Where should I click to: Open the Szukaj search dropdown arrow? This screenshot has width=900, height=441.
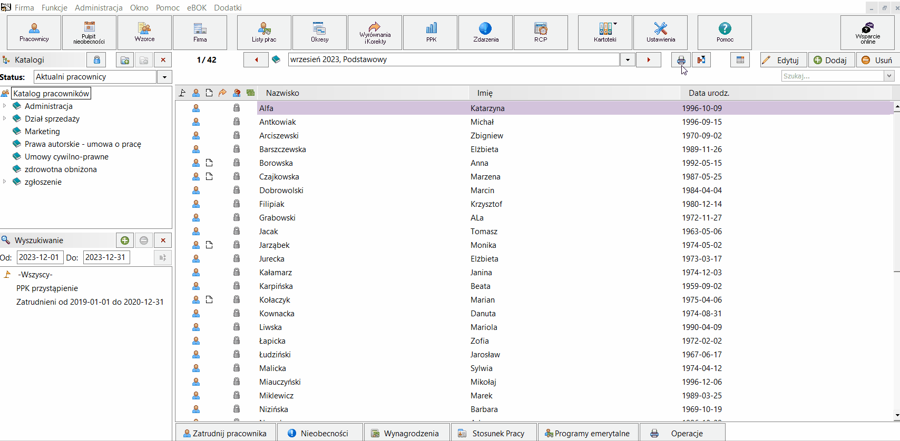889,76
